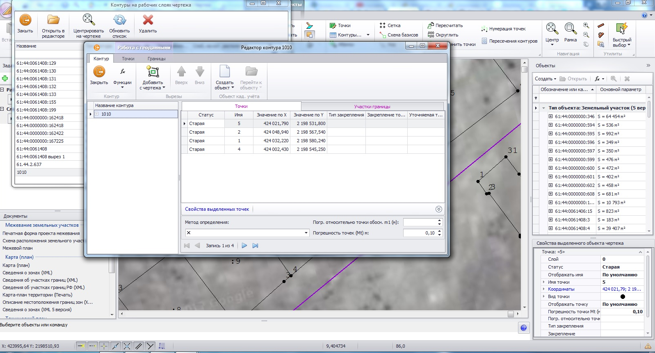Toggle the parallel lines snap button

(139, 346)
